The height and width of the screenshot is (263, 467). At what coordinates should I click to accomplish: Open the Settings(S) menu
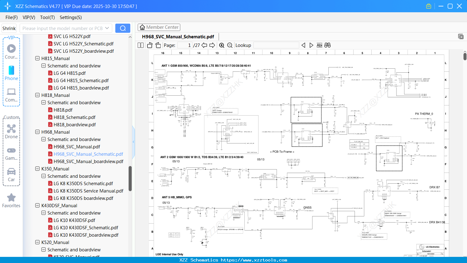pyautogui.click(x=71, y=17)
